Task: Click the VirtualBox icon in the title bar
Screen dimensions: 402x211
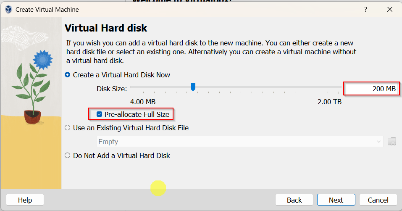Action: click(x=8, y=9)
